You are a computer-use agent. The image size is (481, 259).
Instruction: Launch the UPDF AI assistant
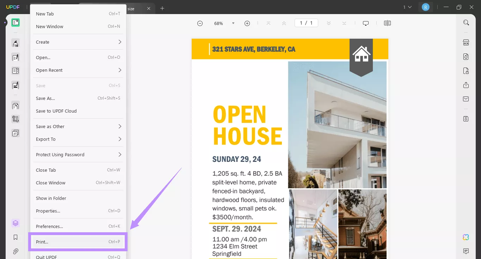tap(466, 237)
